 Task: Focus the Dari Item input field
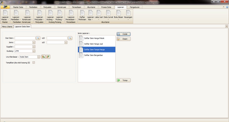coord(25,38)
